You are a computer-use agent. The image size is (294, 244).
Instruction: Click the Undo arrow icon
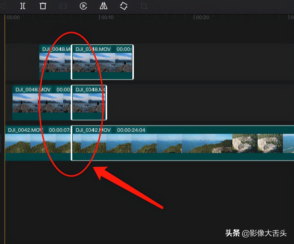click(x=2, y=6)
